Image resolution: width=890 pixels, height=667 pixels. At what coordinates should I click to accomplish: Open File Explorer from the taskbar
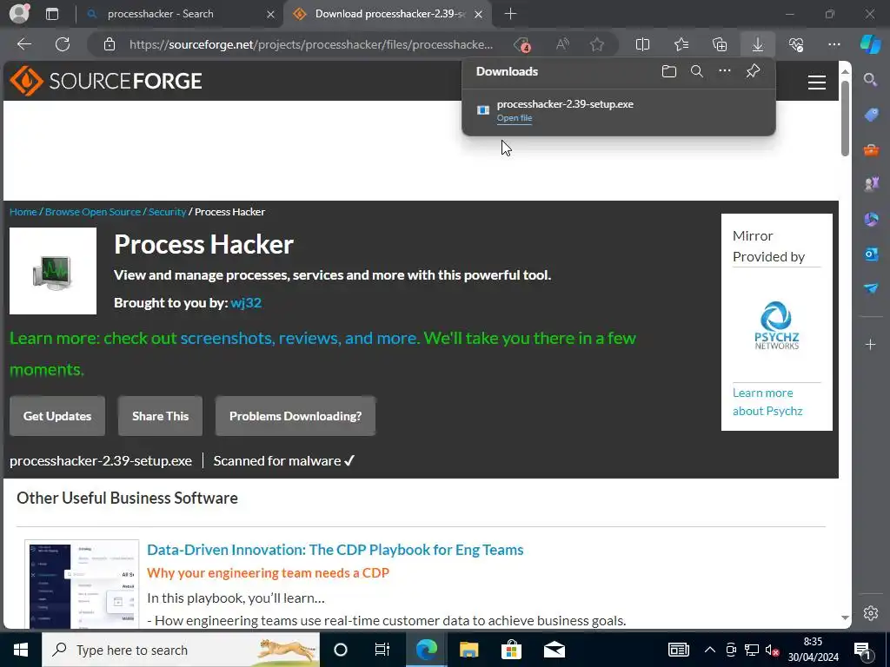tap(468, 650)
